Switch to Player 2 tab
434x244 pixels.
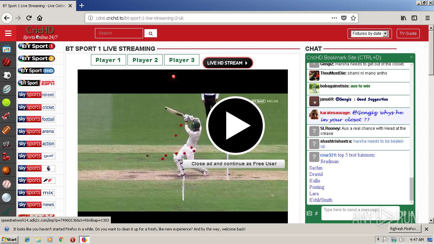point(145,60)
